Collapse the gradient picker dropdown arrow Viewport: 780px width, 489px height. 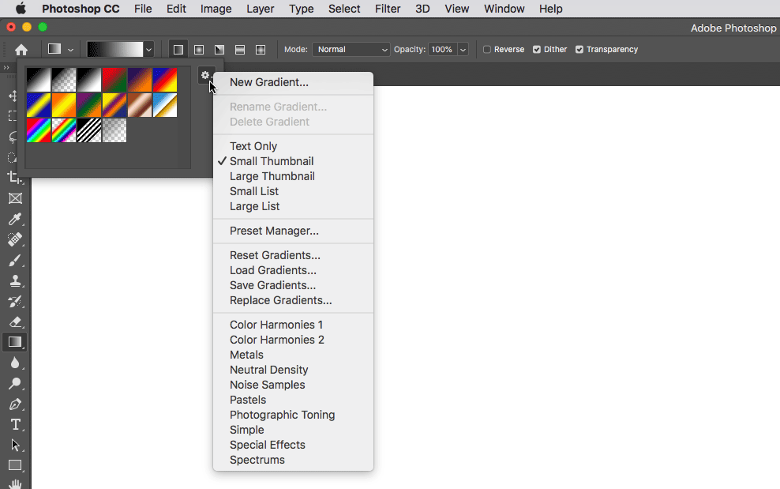(x=148, y=49)
